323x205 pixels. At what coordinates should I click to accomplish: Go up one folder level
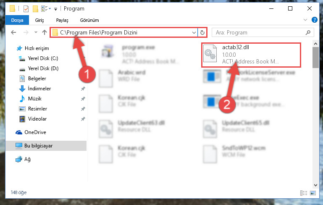tap(44, 32)
